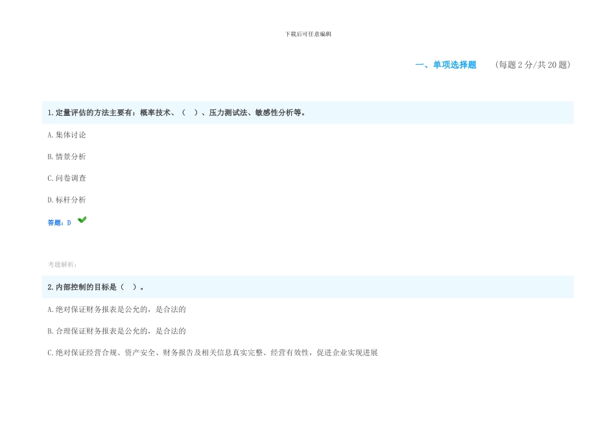Image resolution: width=616 pixels, height=435 pixels.
Task: Click the 一、单项选择题 section heading
Action: tap(446, 65)
